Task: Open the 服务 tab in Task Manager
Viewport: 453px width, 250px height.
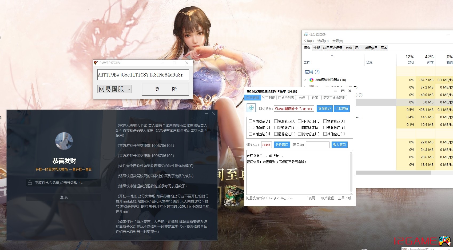Action: (x=384, y=48)
